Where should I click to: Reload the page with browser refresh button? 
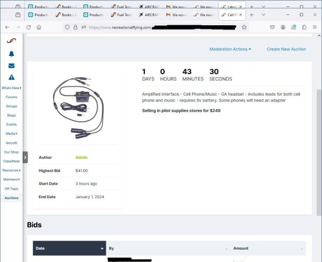(x=26, y=27)
